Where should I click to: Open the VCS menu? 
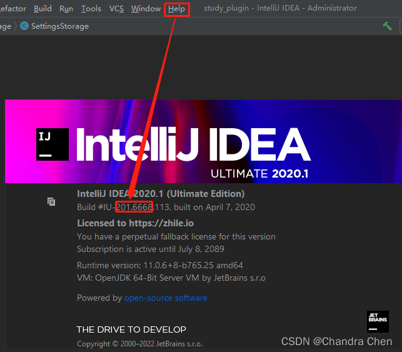tap(116, 9)
